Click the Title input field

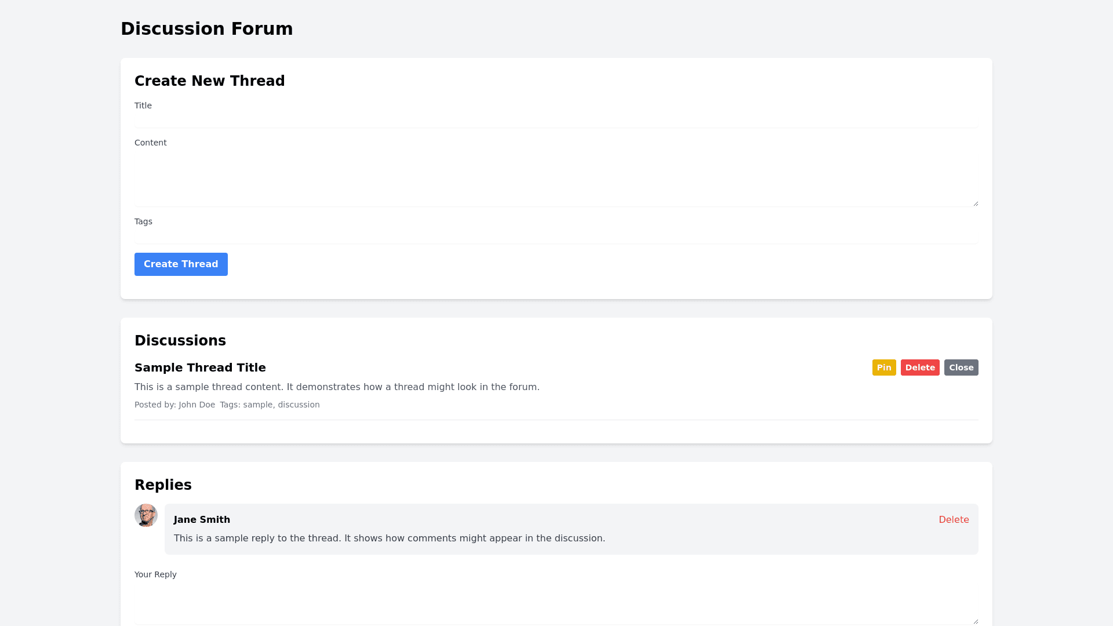[x=556, y=121]
